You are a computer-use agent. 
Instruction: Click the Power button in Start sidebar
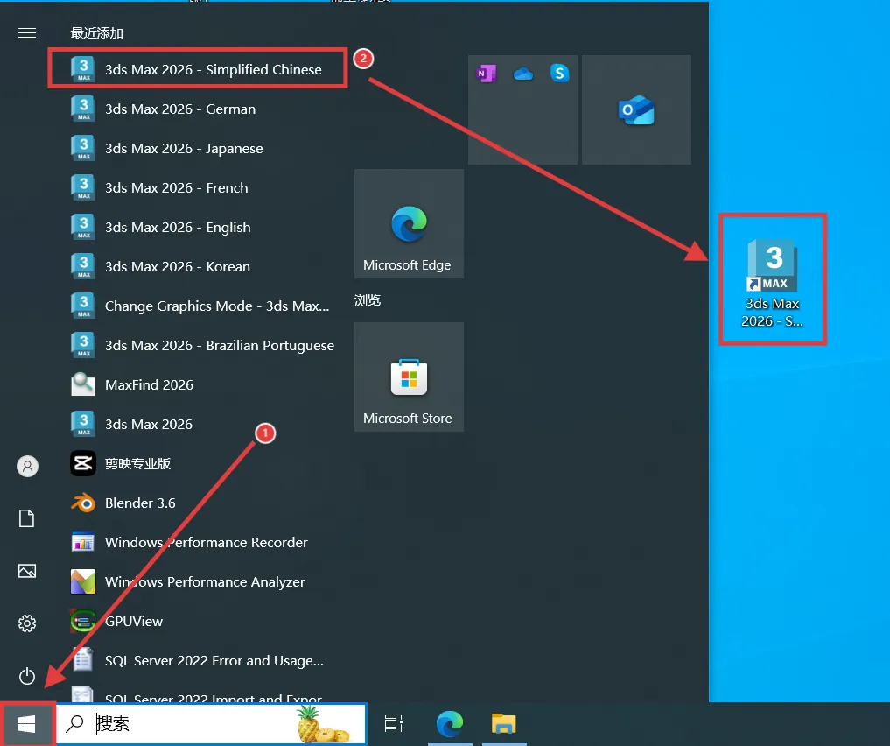26,676
